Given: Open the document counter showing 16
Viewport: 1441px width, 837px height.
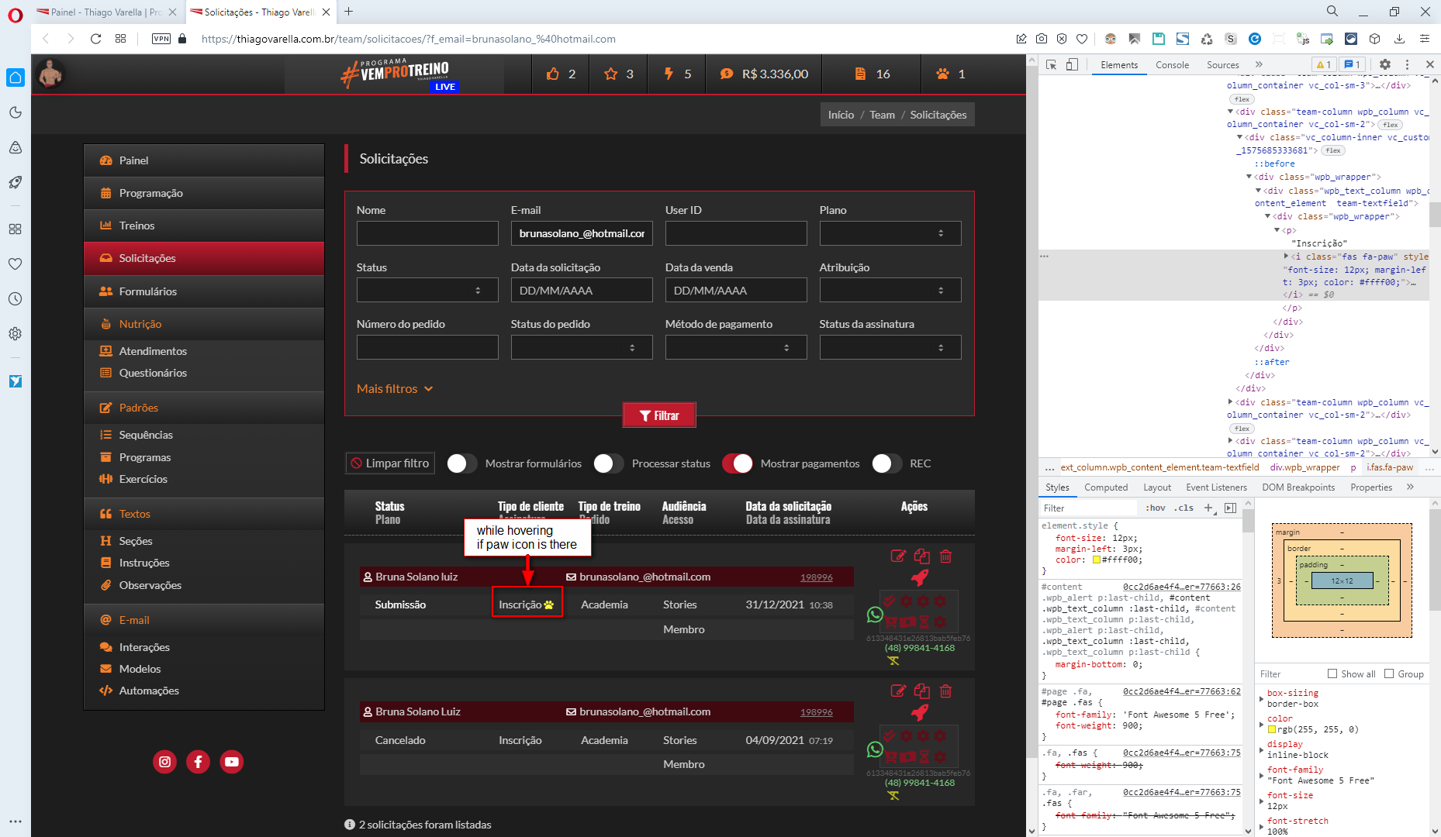Looking at the screenshot, I should point(872,74).
